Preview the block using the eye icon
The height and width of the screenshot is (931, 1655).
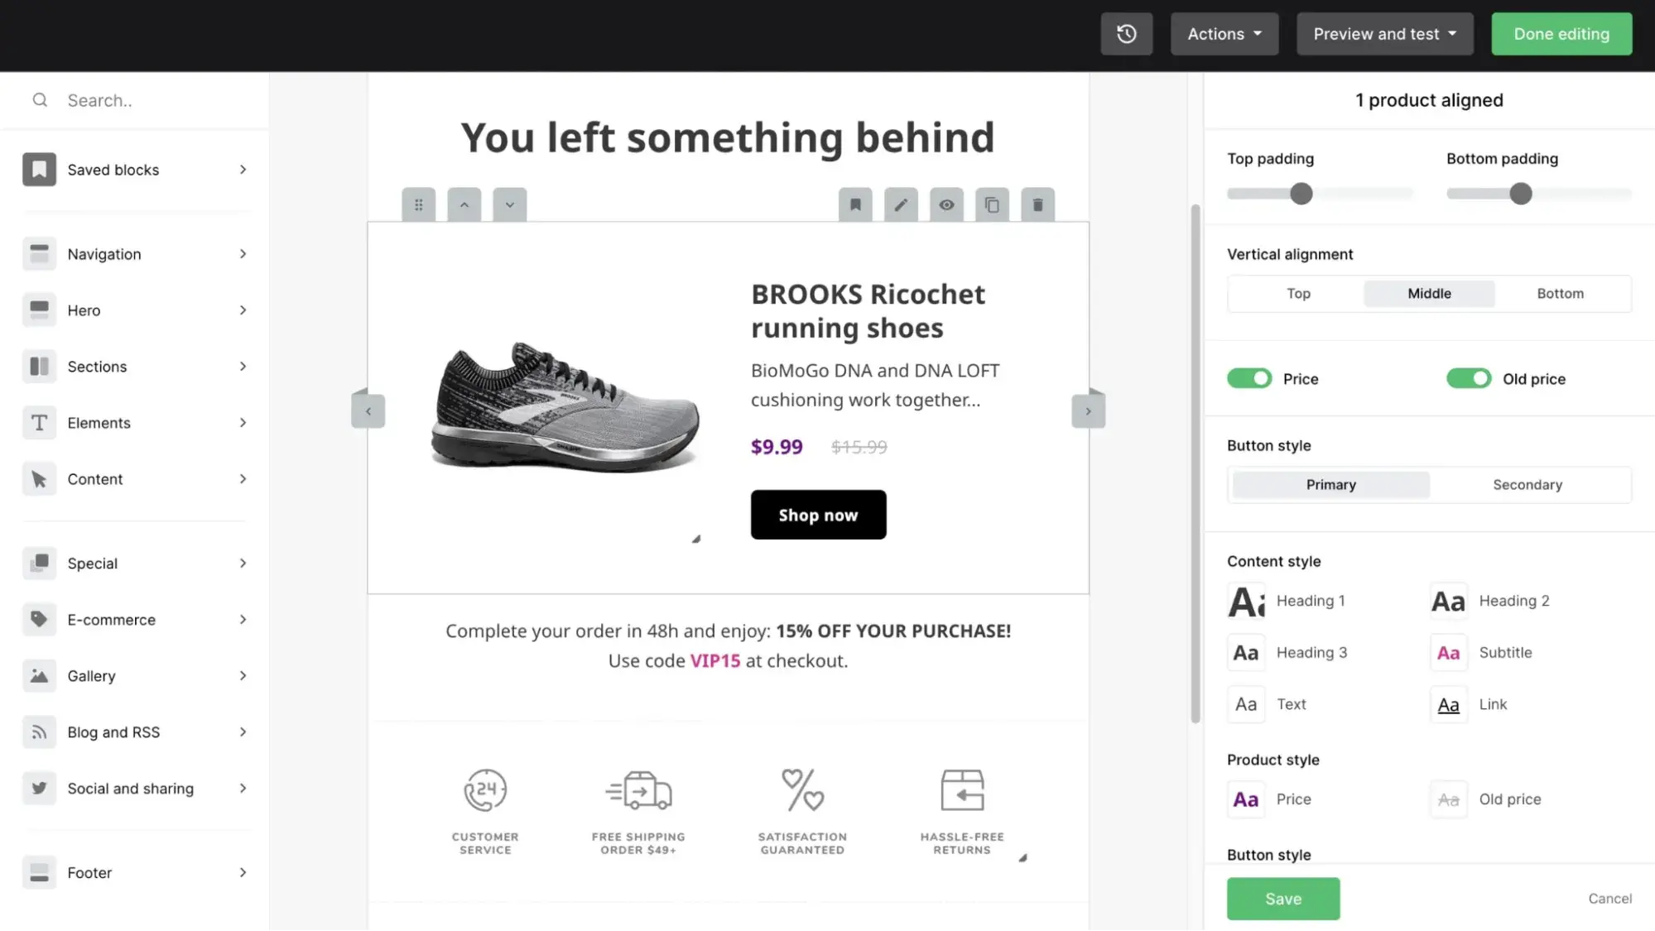[946, 204]
